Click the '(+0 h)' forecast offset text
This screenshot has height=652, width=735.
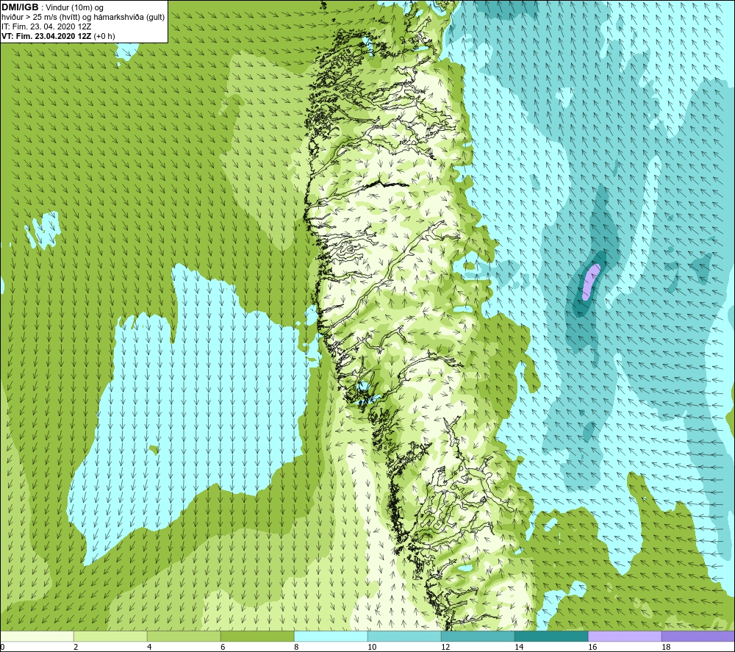(104, 36)
